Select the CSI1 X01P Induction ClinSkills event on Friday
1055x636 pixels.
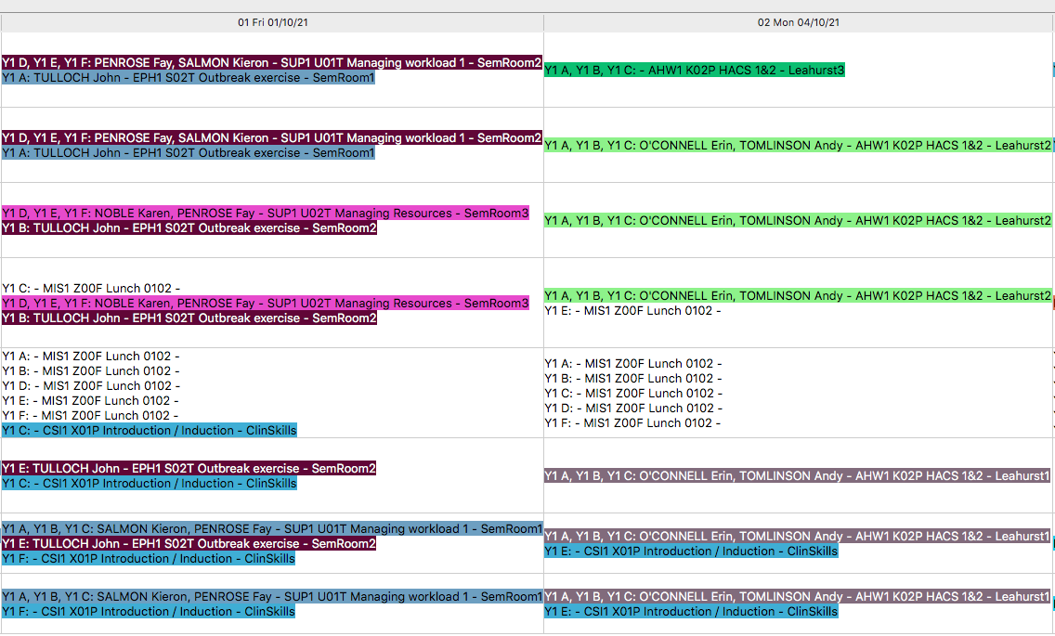pos(149,430)
